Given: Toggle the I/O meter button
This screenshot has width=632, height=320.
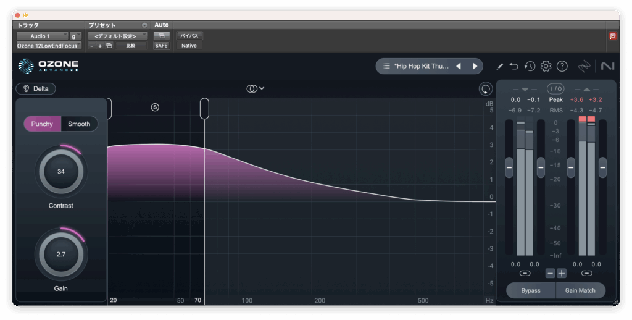Looking at the screenshot, I should (x=555, y=89).
